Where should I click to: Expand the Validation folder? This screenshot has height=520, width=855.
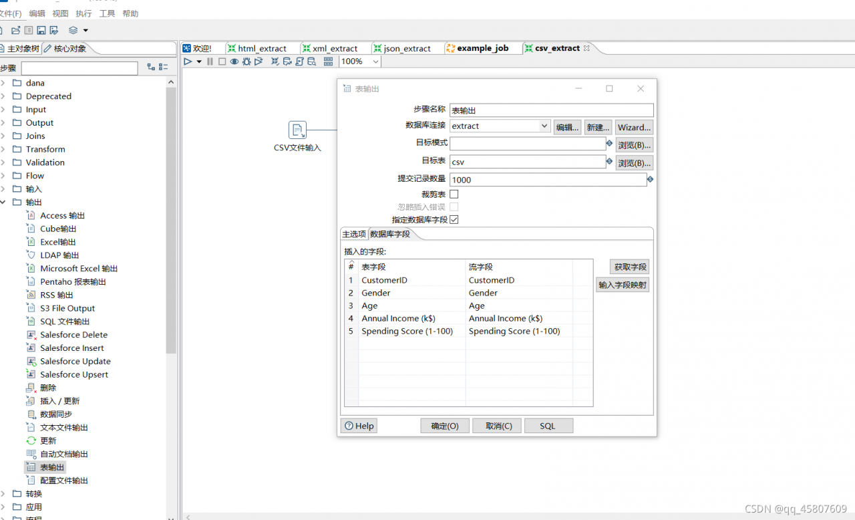[x=3, y=162]
